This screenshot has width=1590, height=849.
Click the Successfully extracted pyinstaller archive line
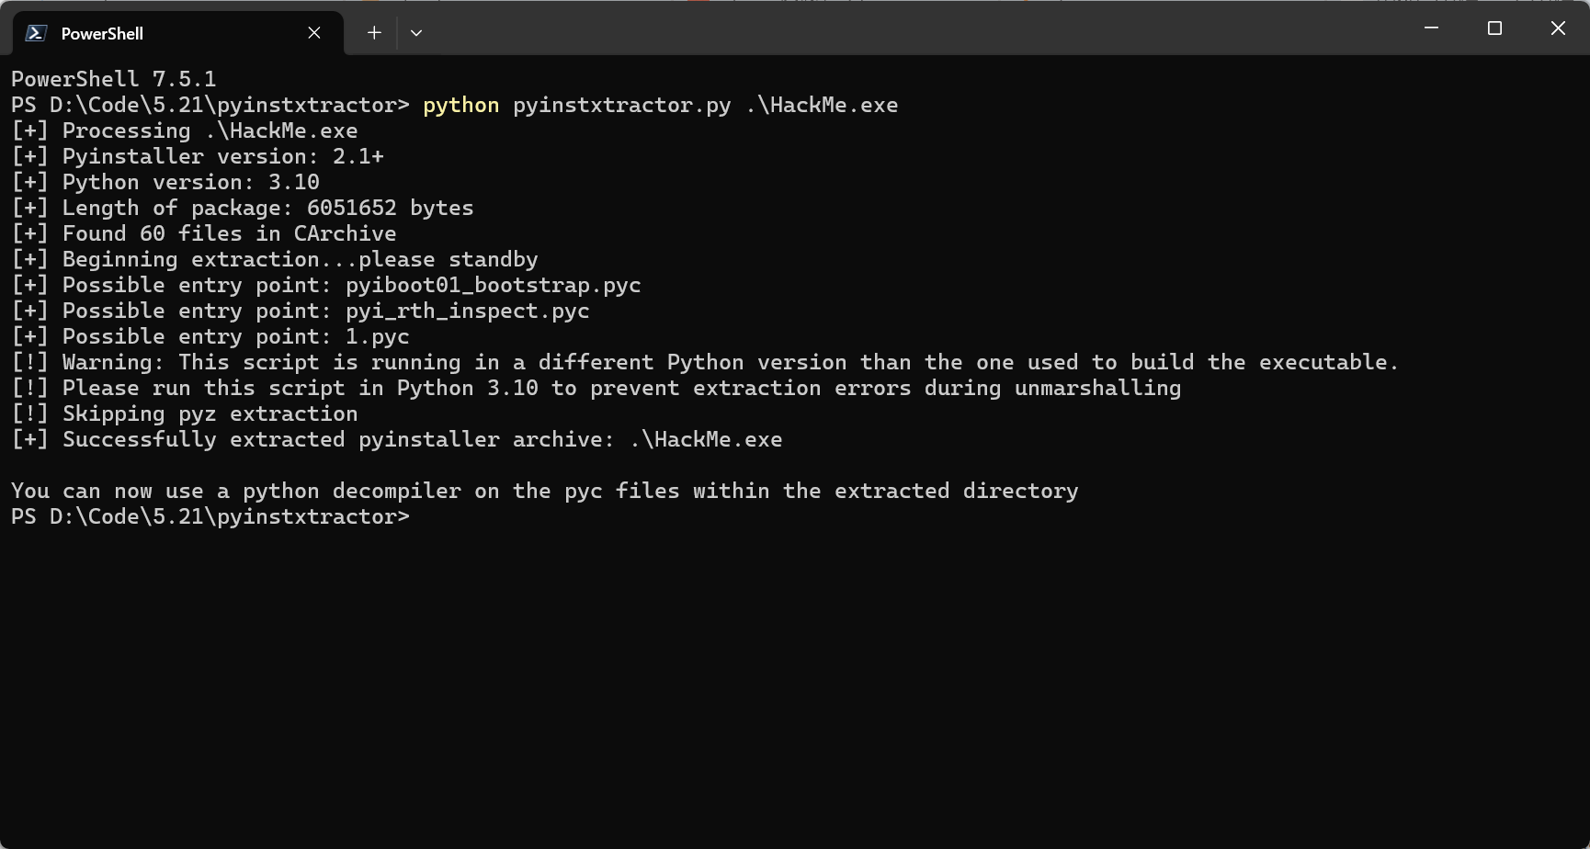[397, 439]
